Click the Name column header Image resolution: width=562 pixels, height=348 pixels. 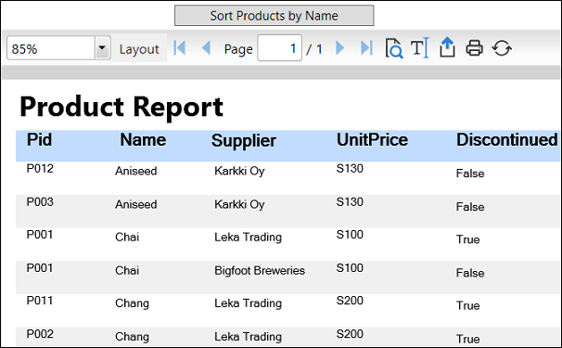tap(143, 139)
